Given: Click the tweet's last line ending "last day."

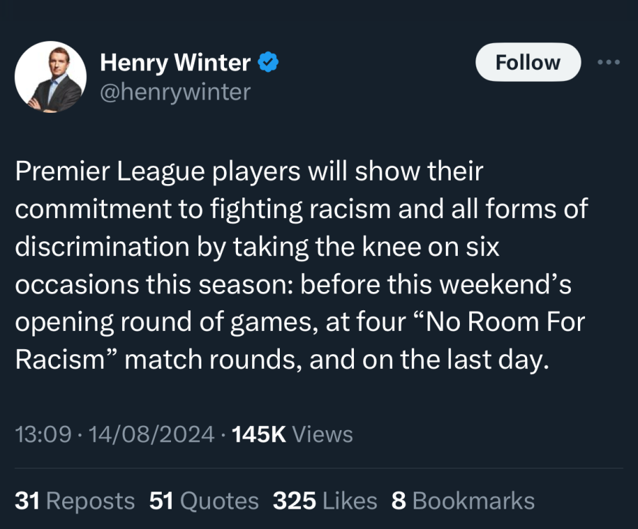Looking at the screenshot, I should point(281,361).
